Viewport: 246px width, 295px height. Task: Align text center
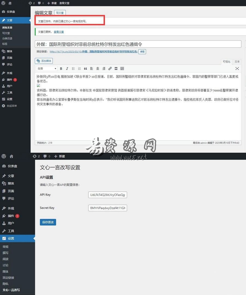tap(98, 69)
